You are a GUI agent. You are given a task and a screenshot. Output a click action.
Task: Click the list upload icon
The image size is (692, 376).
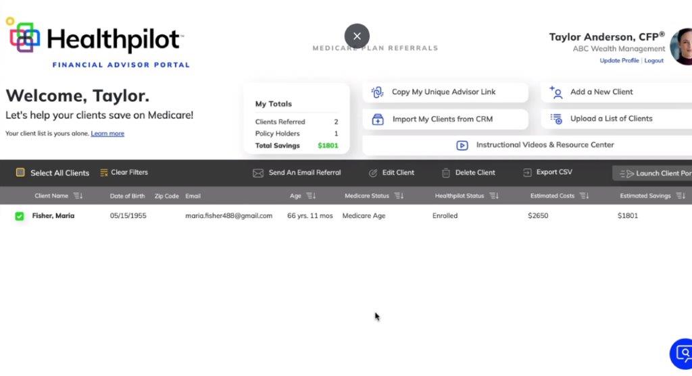click(x=556, y=119)
